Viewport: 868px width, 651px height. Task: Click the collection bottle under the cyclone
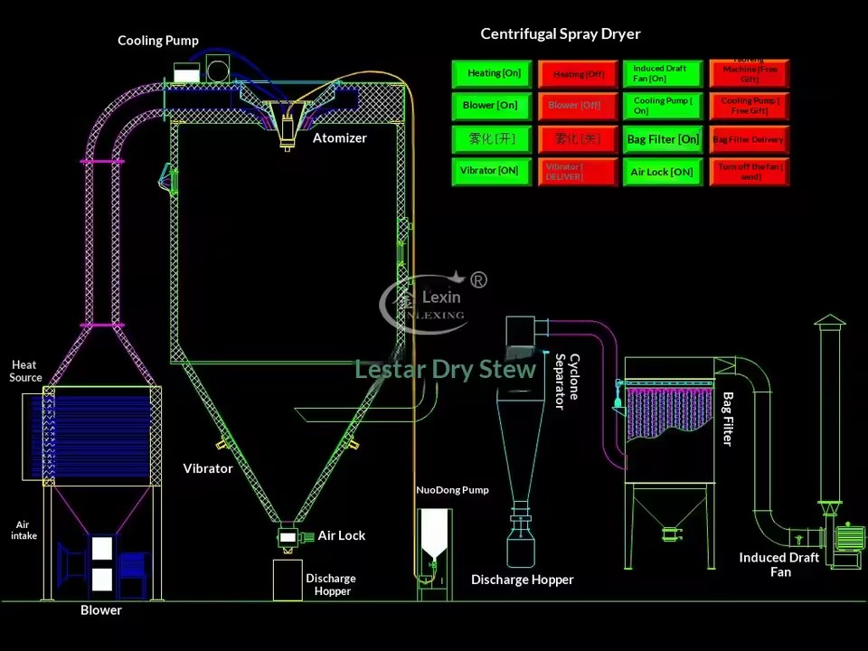(521, 547)
